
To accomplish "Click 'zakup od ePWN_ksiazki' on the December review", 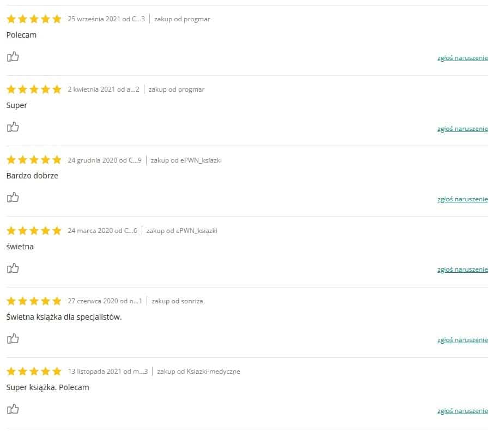I will tap(186, 160).
